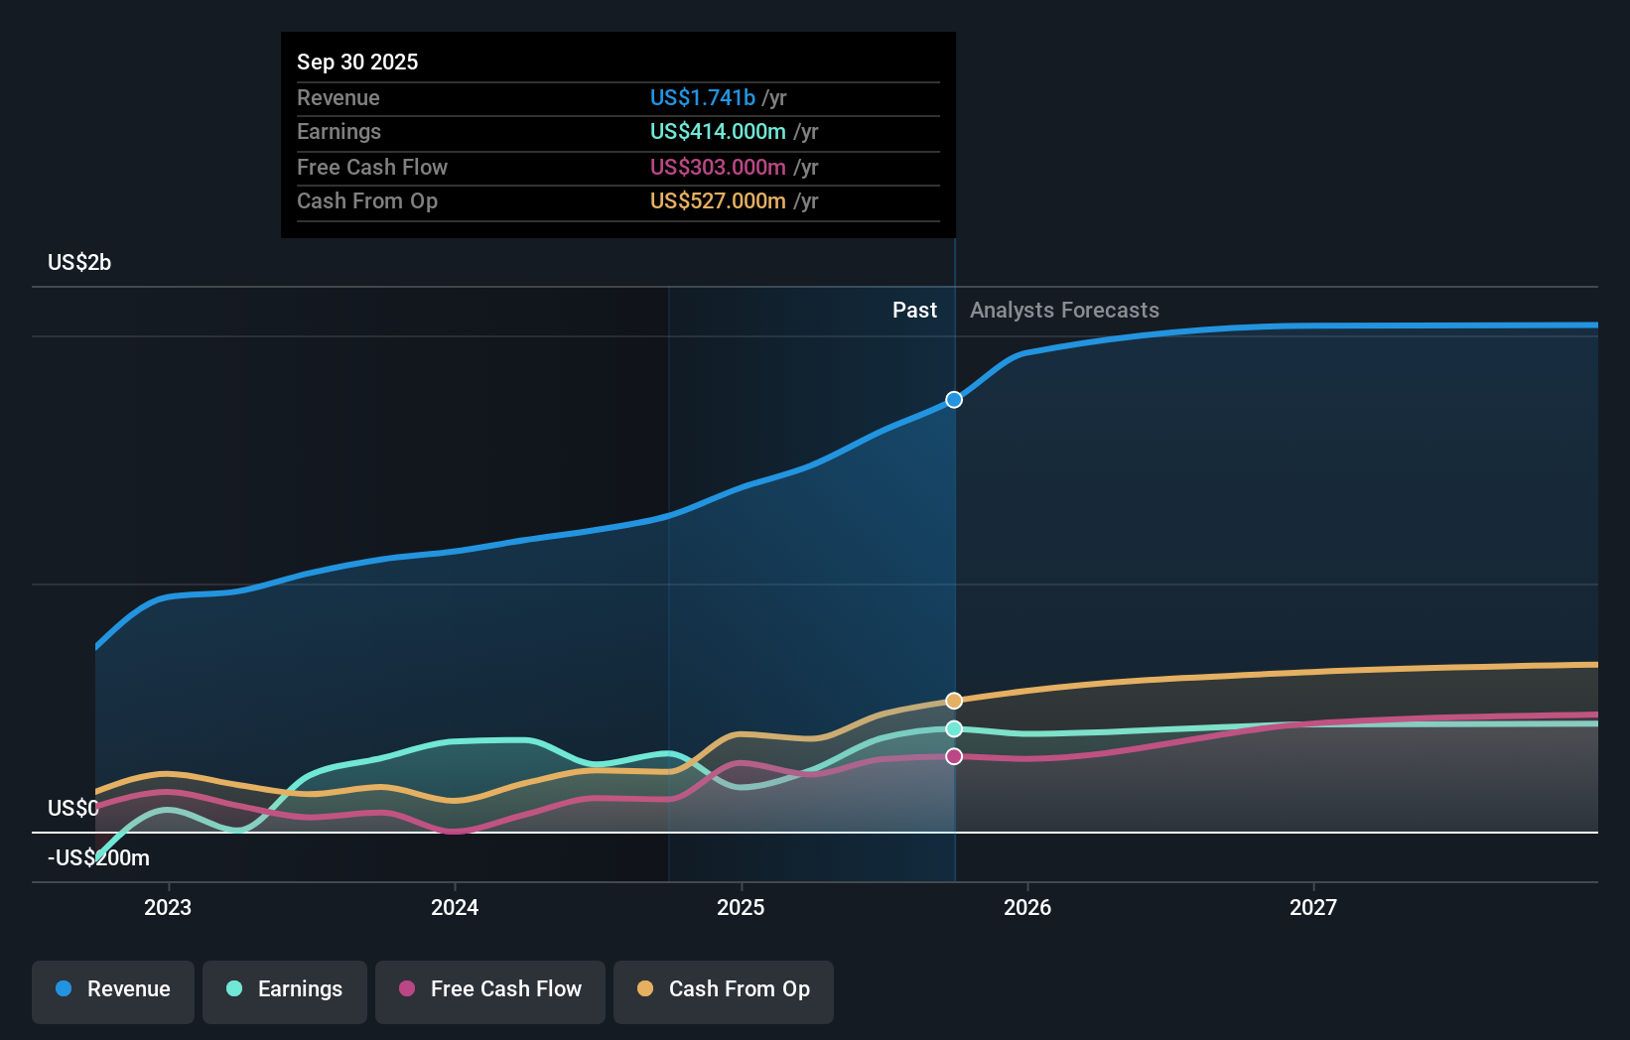Toggle the Earnings series visibility

click(285, 989)
